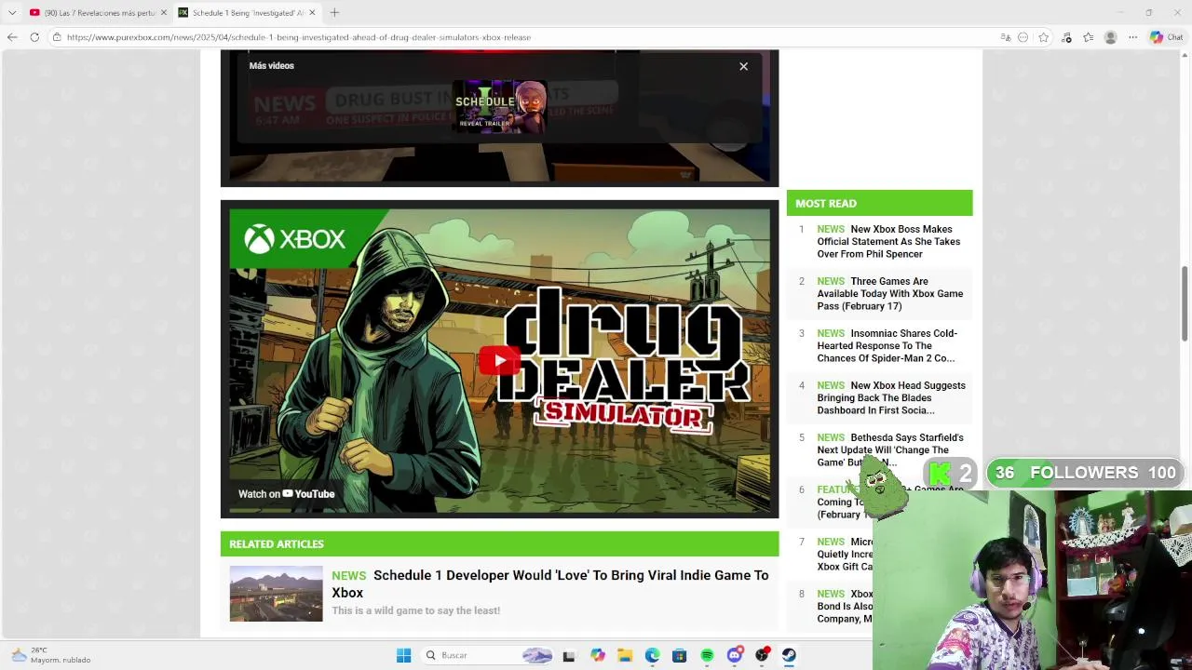This screenshot has height=670, width=1192.
Task: Close the 'Más videos' overlay
Action: pos(743,66)
